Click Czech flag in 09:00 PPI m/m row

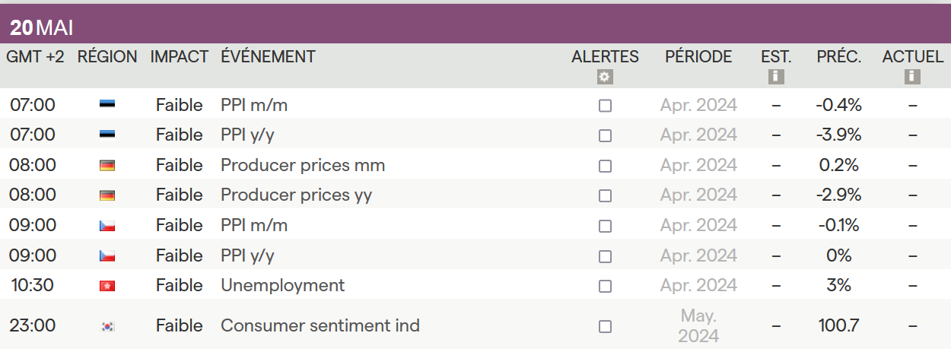click(107, 226)
